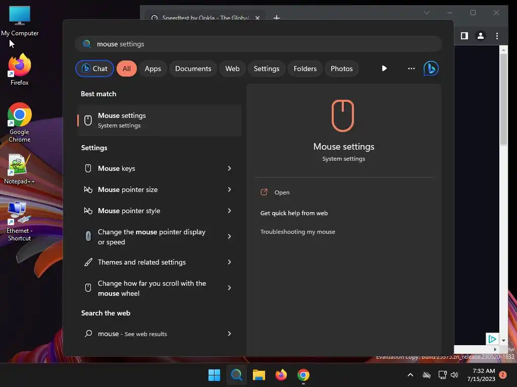Launch Firefox from the taskbar

click(281, 375)
